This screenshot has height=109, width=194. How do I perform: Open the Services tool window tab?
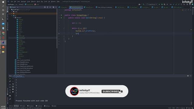[47, 106]
